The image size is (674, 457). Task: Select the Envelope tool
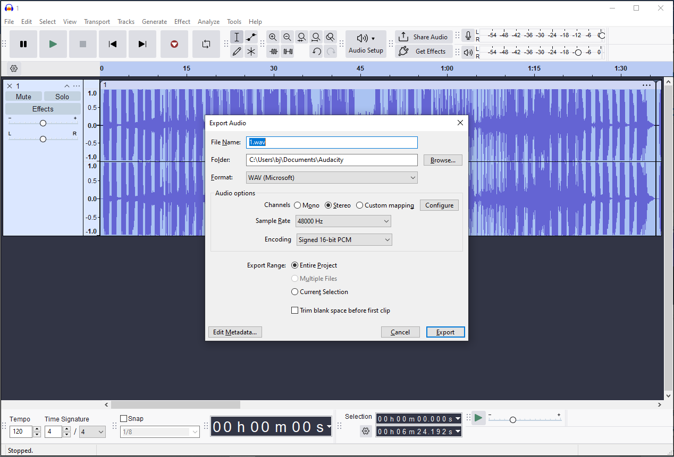coord(251,37)
